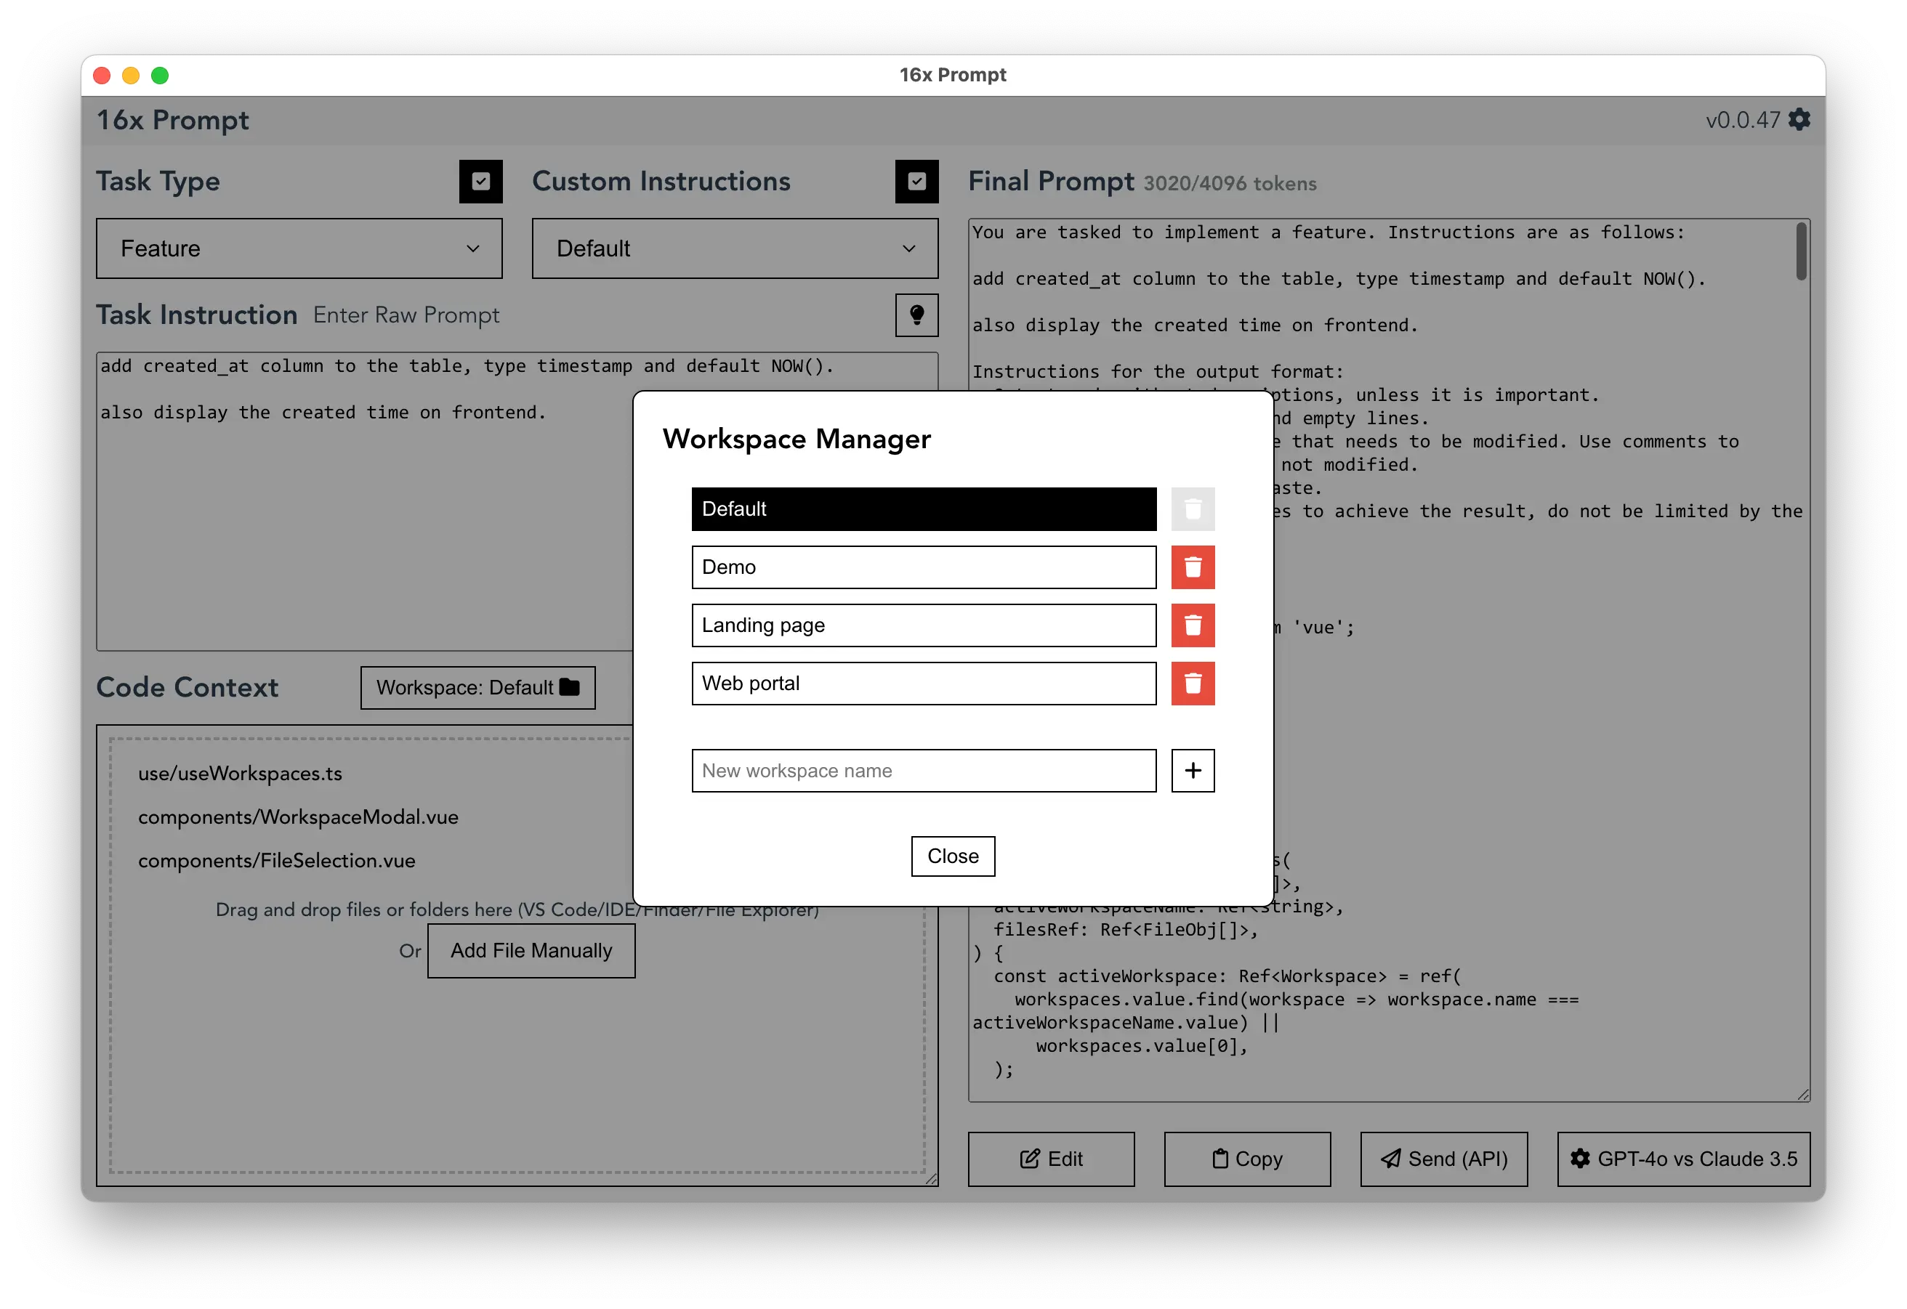Expand the Default custom instructions dropdown

(732, 249)
